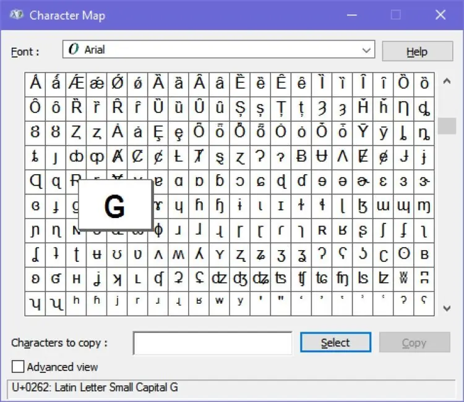Select the ʟ (small capital L) character
The height and width of the screenshot is (402, 464).
pyautogui.click(x=137, y=280)
